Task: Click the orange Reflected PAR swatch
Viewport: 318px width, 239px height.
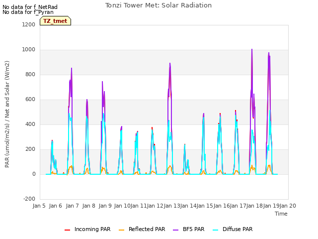Action: point(121,230)
